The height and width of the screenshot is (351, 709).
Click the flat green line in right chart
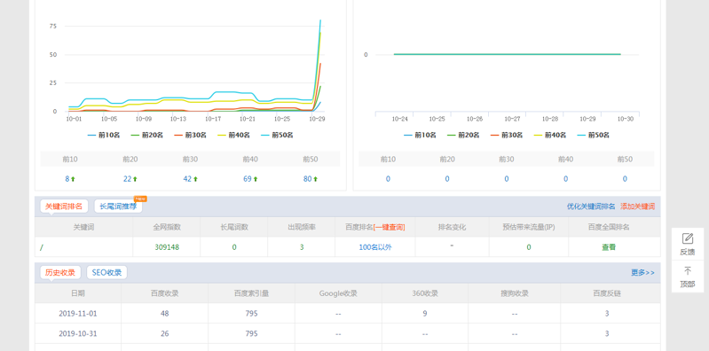[508, 54]
